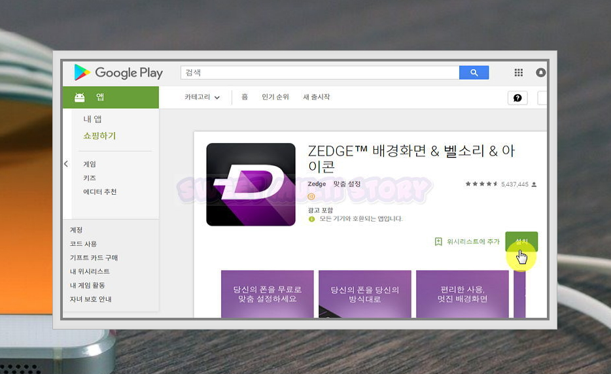Click the Zedge developer name link

[317, 184]
